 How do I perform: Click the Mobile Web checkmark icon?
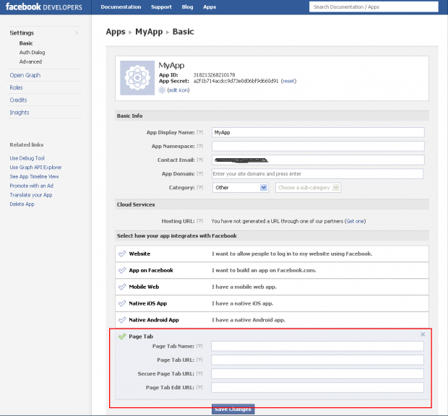coord(122,287)
